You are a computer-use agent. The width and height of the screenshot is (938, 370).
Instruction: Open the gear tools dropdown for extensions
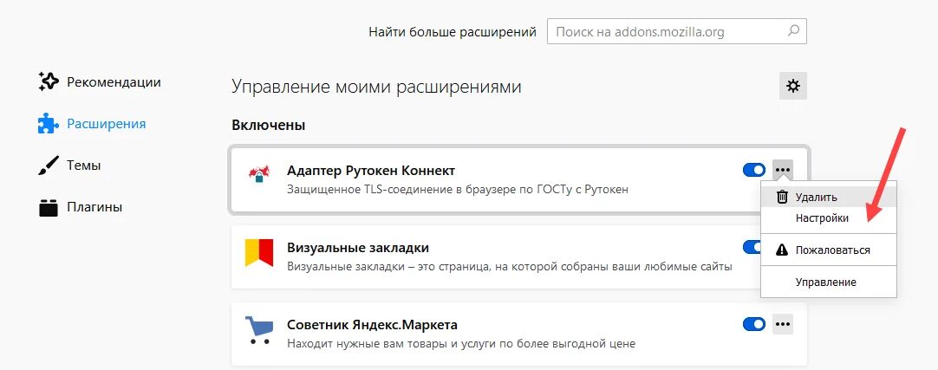point(793,86)
